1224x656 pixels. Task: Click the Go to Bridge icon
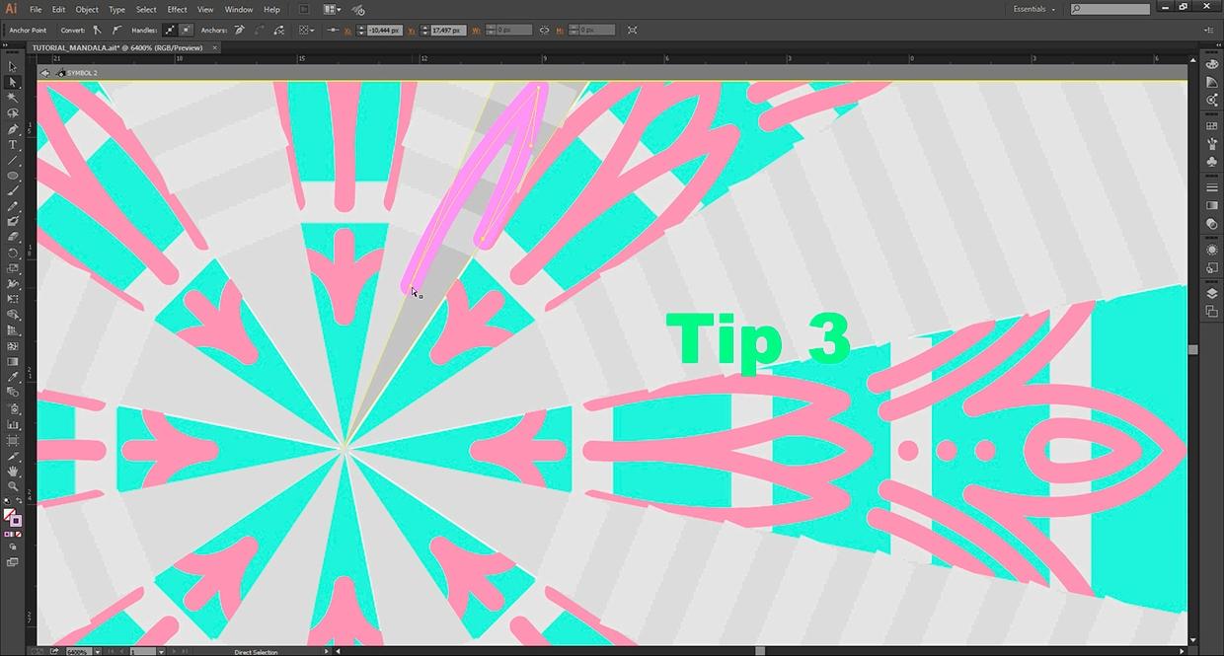click(x=305, y=10)
